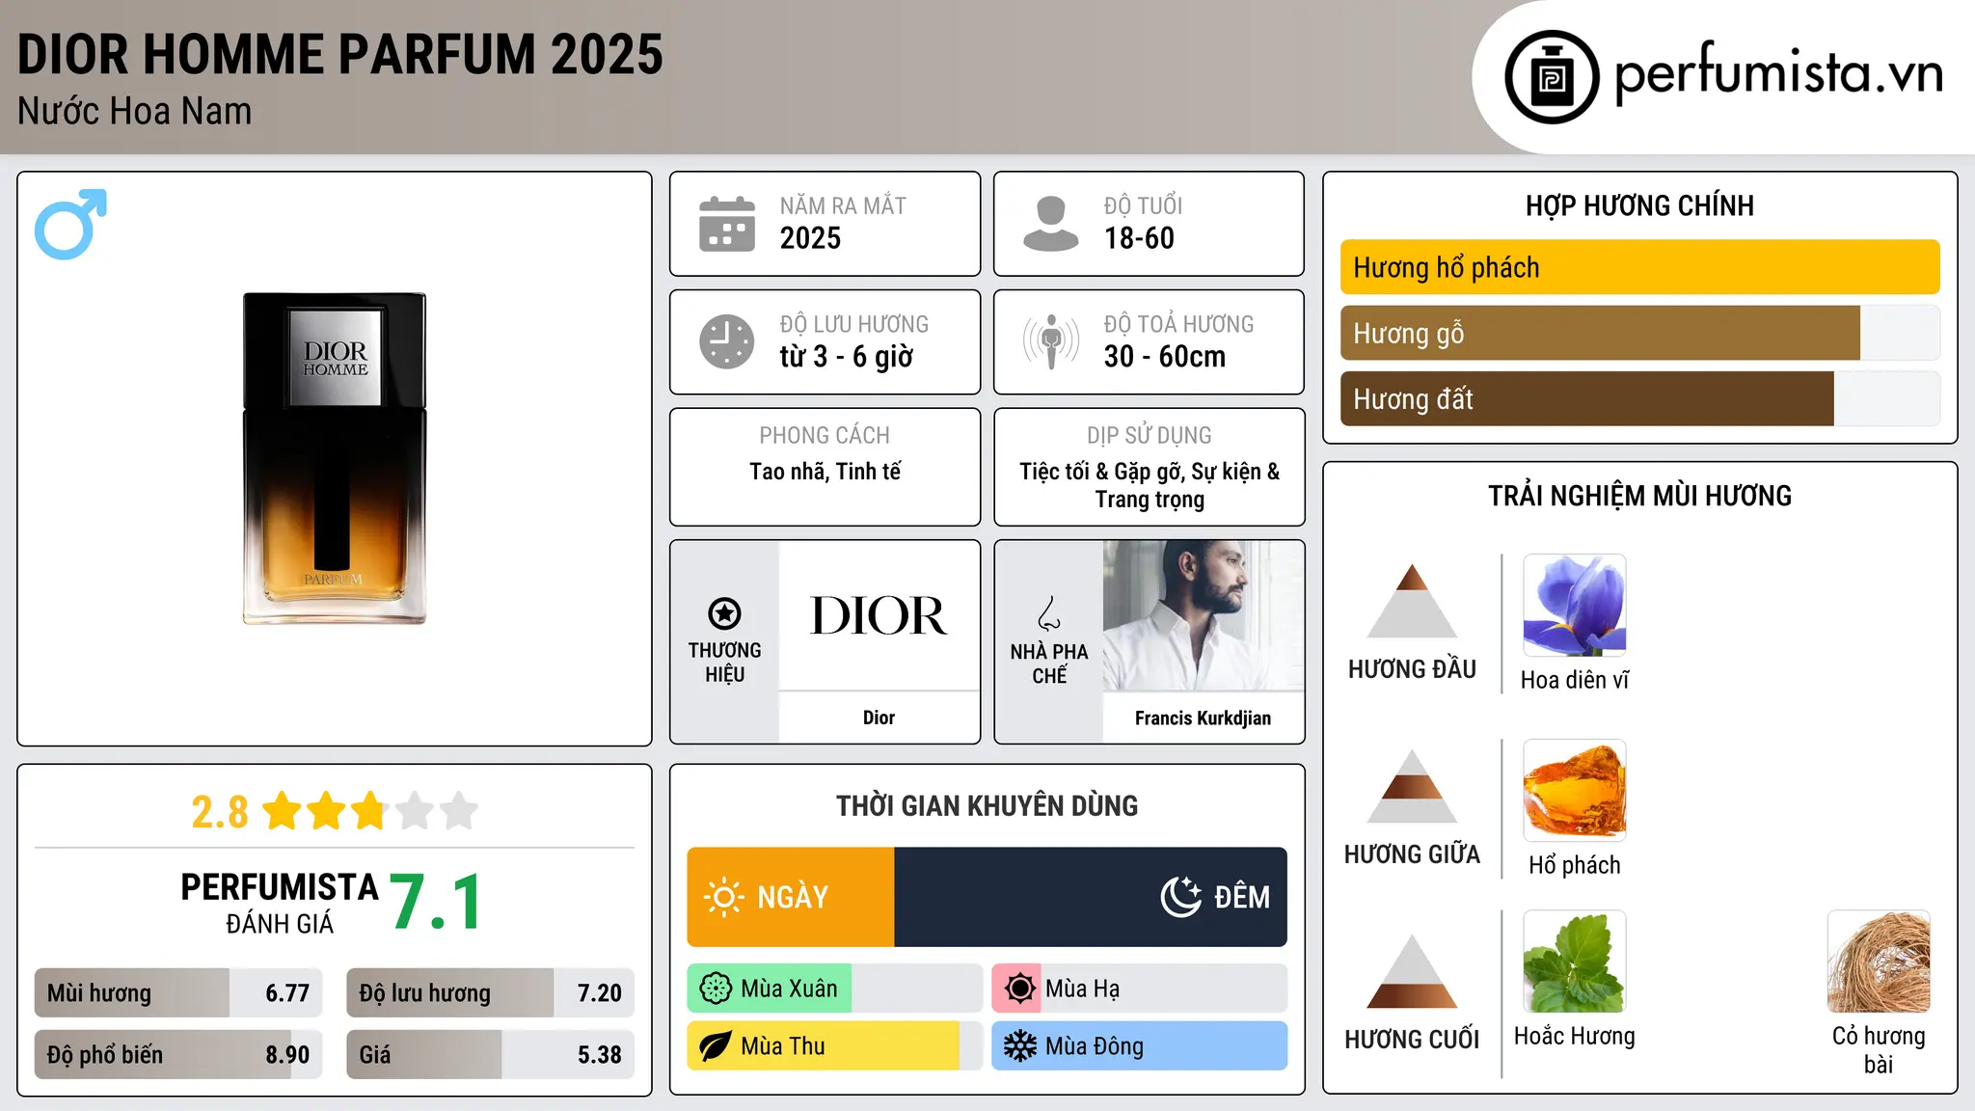Click the Giá score bar
1975x1111 pixels.
490,1054
